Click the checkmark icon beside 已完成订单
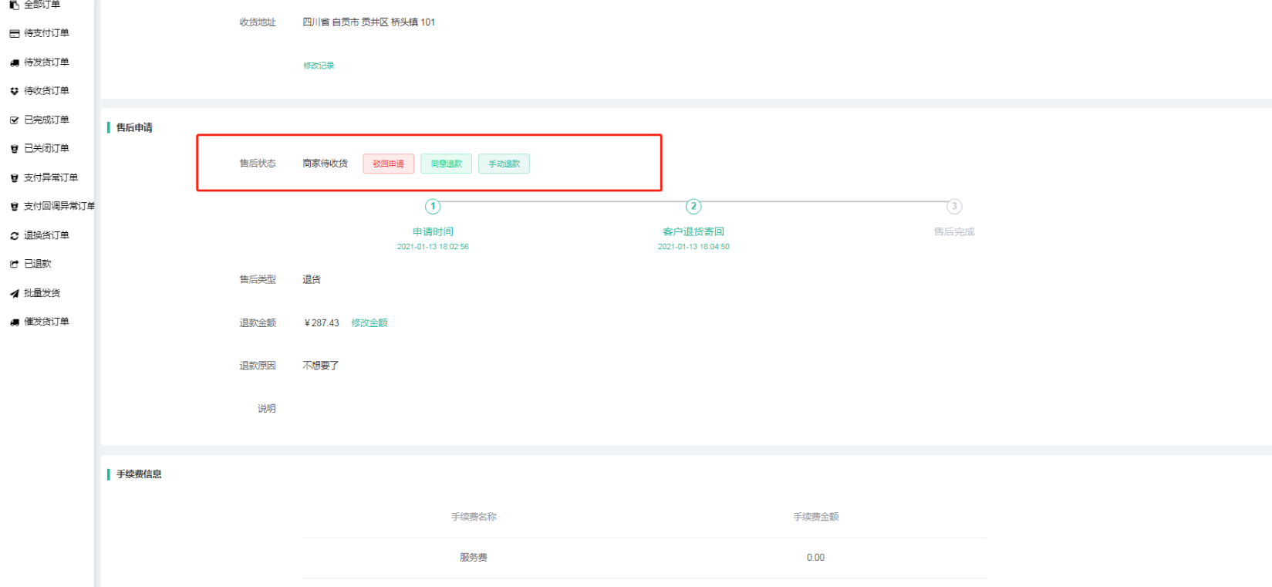 pyautogui.click(x=14, y=120)
